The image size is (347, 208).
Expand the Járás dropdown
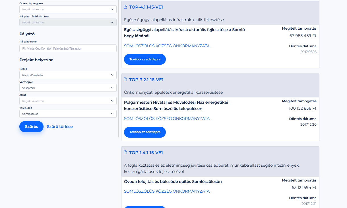(68, 101)
